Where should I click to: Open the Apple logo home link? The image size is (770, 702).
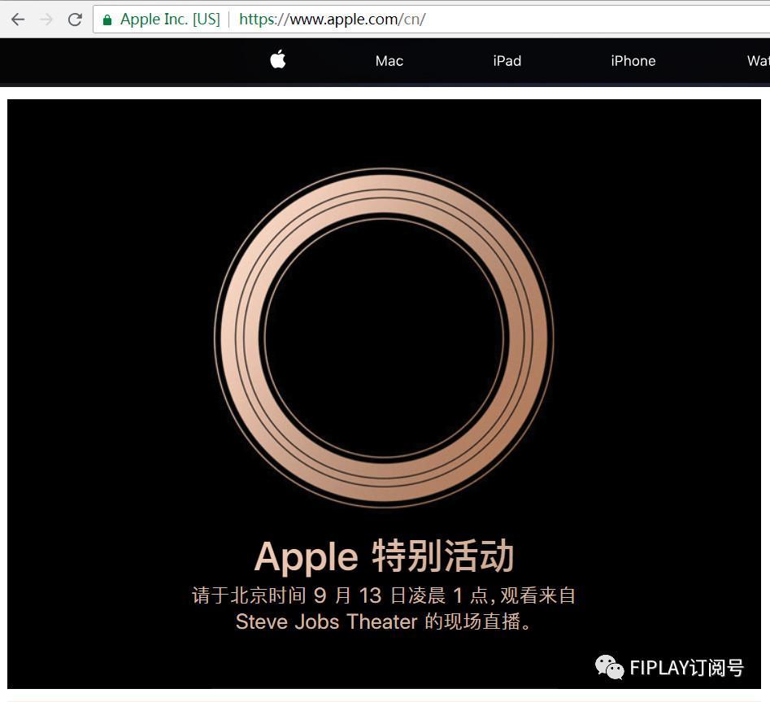click(x=278, y=60)
